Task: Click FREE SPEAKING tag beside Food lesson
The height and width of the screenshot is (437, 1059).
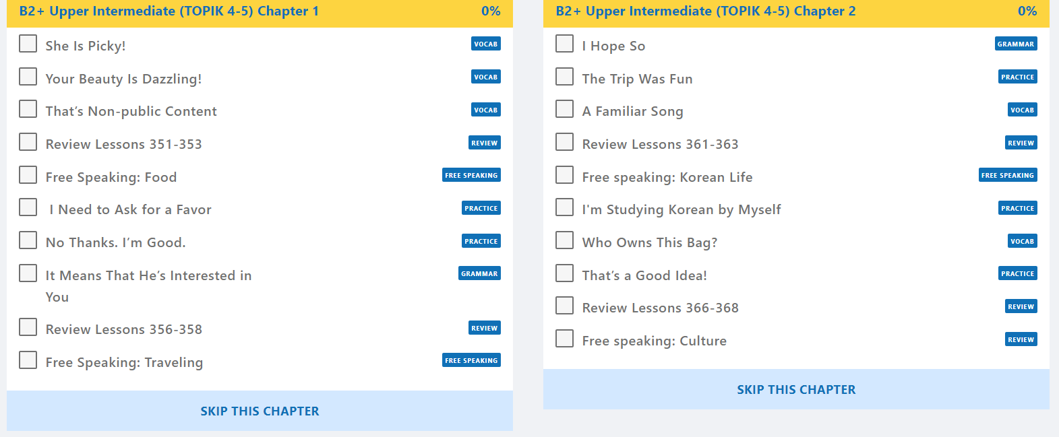Action: tap(472, 175)
